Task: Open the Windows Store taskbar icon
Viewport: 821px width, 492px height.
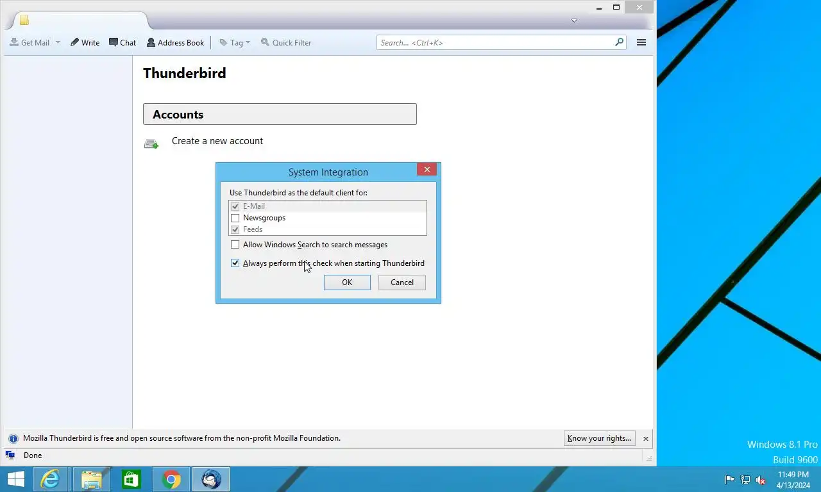Action: pos(131,479)
